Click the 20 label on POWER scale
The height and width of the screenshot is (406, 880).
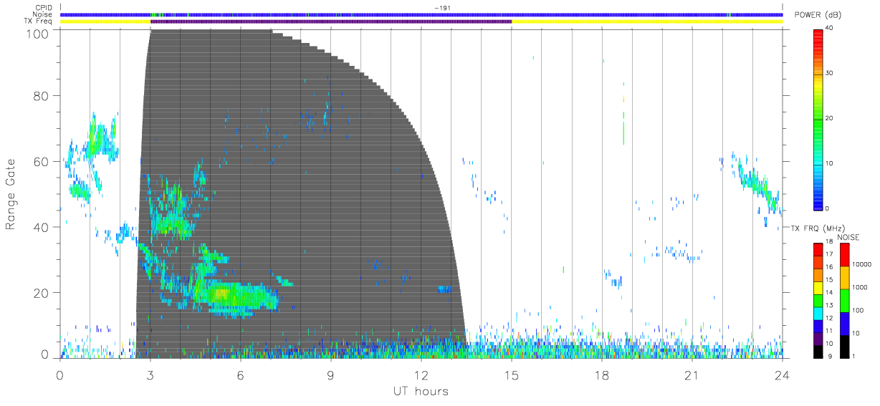click(830, 118)
